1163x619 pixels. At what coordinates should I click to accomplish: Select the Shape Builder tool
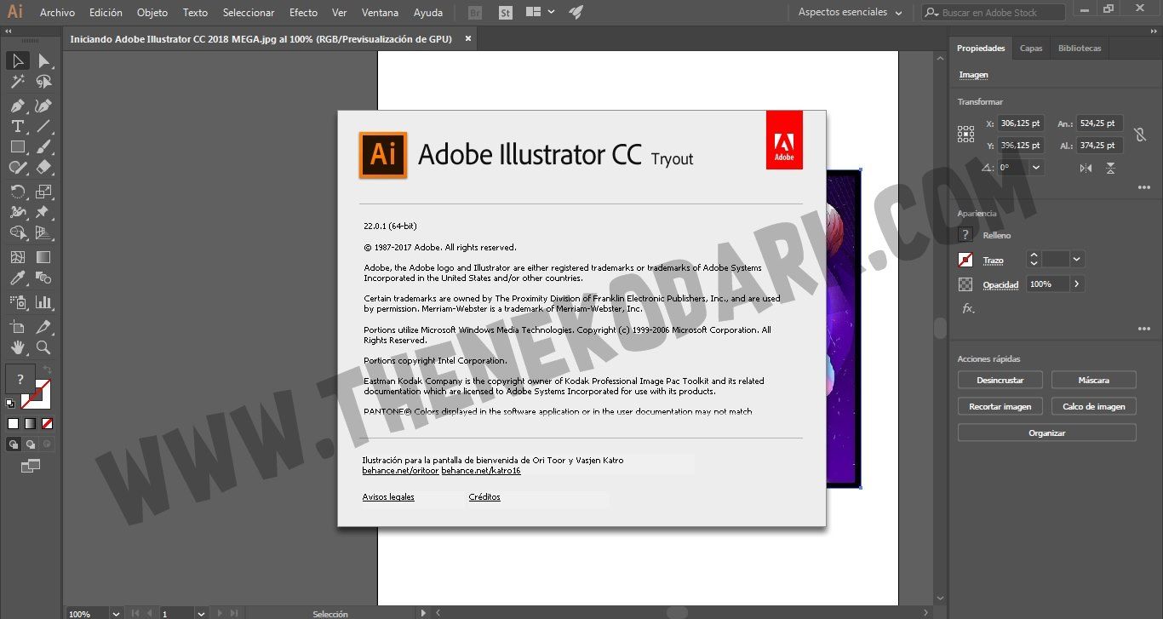tap(17, 232)
